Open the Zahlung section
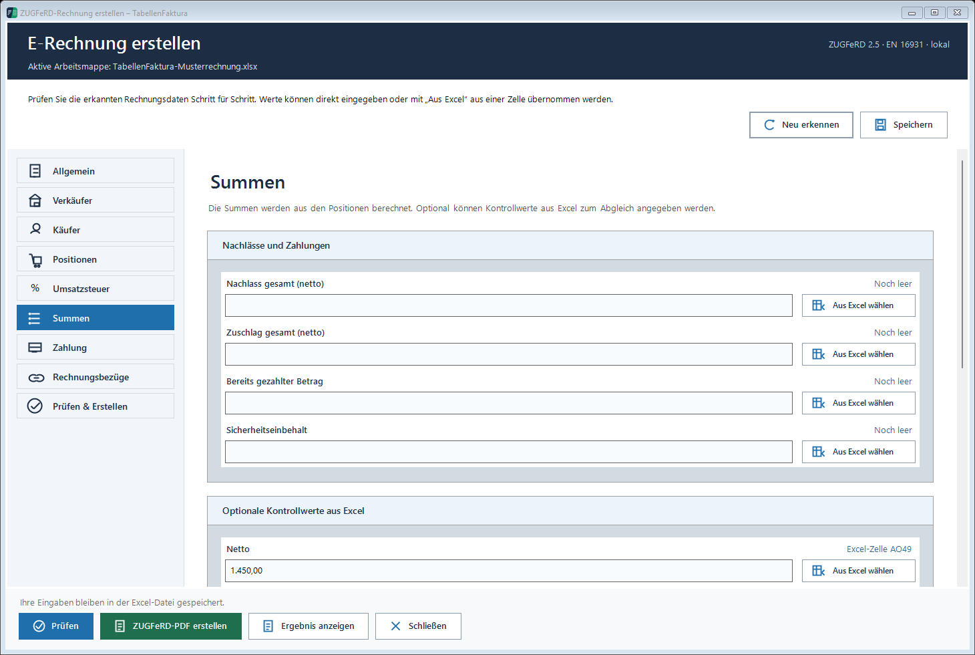975x655 pixels. pyautogui.click(x=95, y=347)
